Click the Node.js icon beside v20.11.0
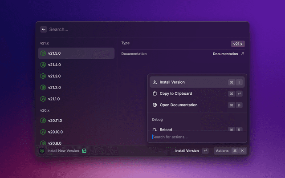The width and height of the screenshot is (285, 178). pyautogui.click(x=43, y=121)
